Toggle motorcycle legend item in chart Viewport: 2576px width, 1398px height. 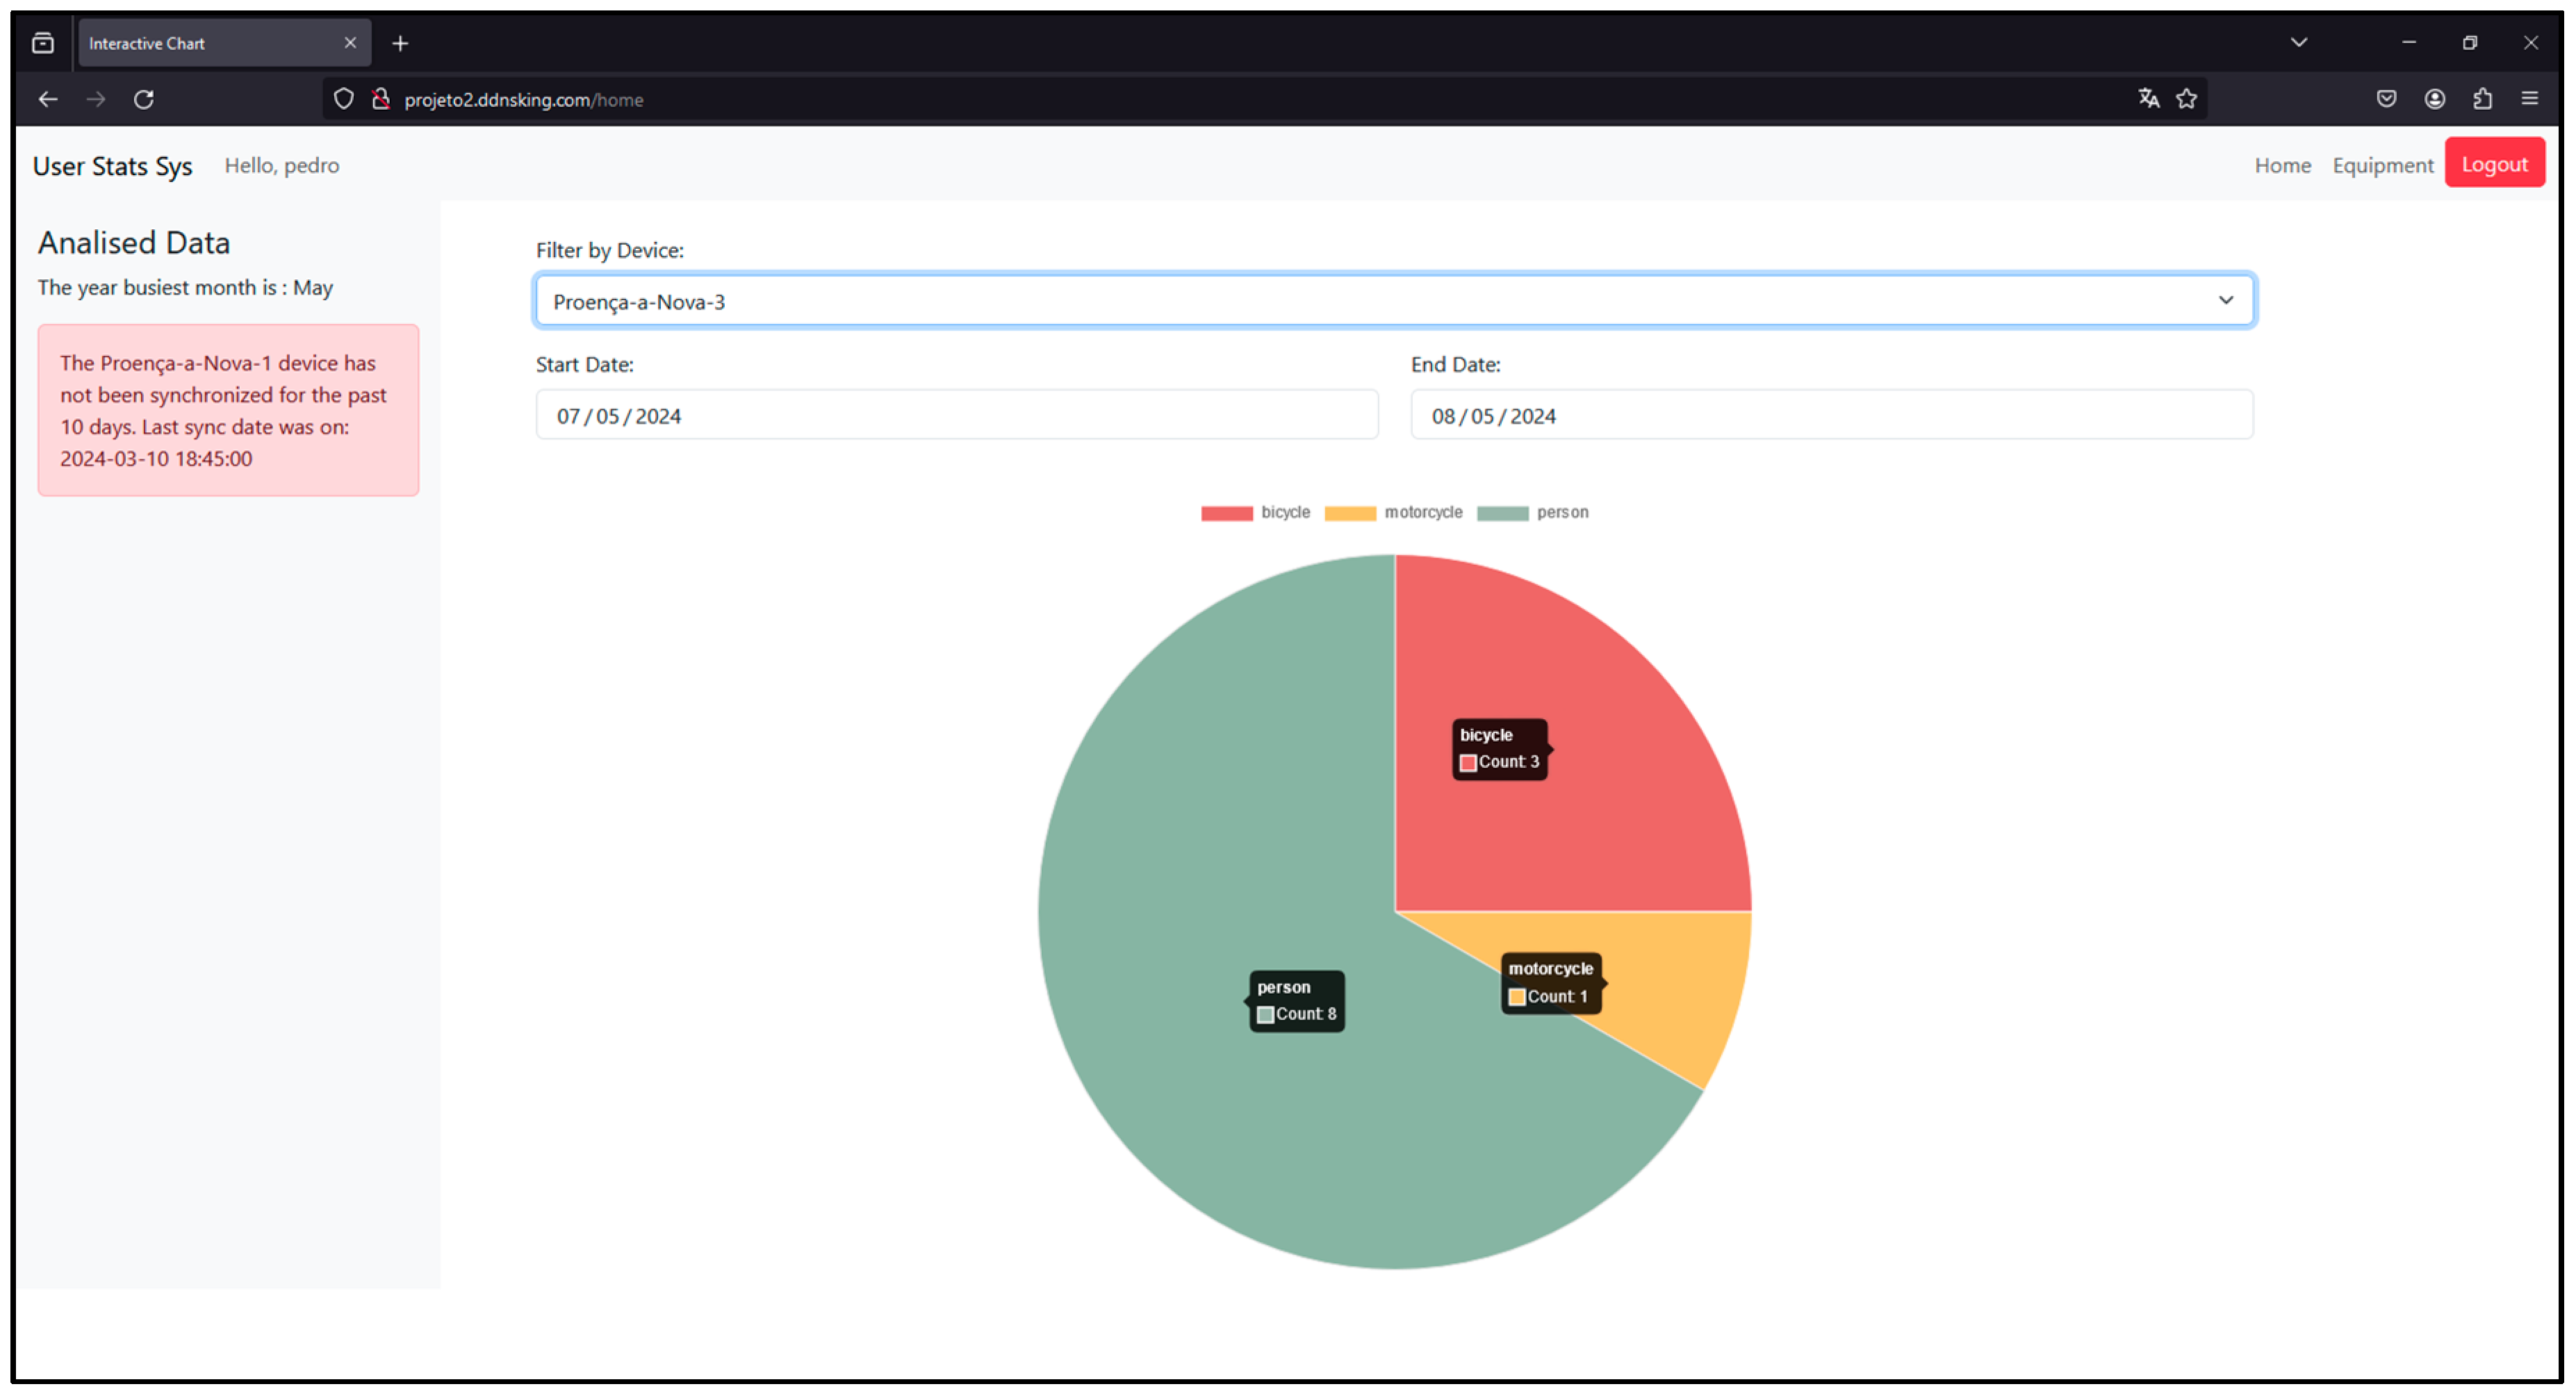tap(1393, 513)
